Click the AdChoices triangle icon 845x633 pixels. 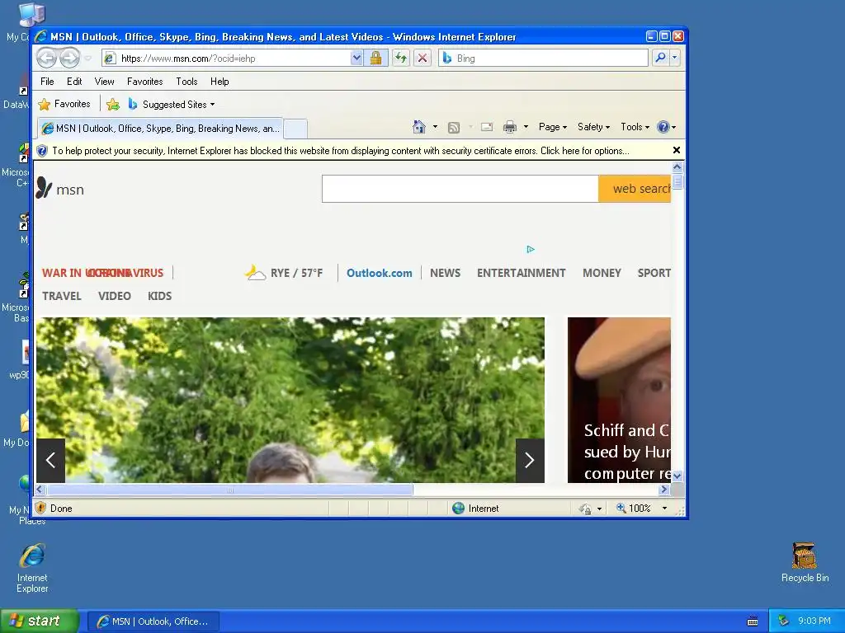(531, 249)
